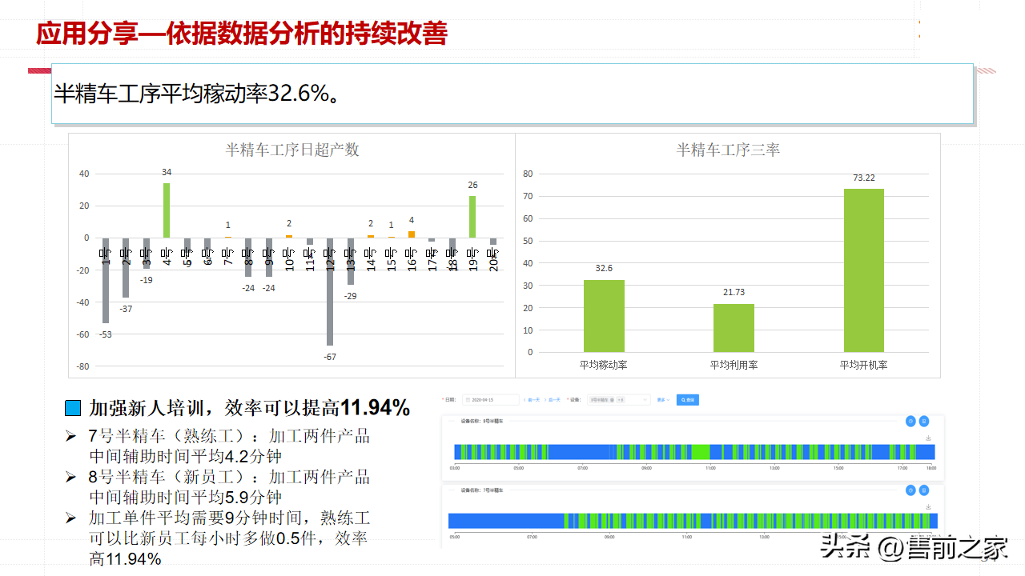Click the gray bar labeled -53
This screenshot has height=576, width=1025.
point(106,280)
